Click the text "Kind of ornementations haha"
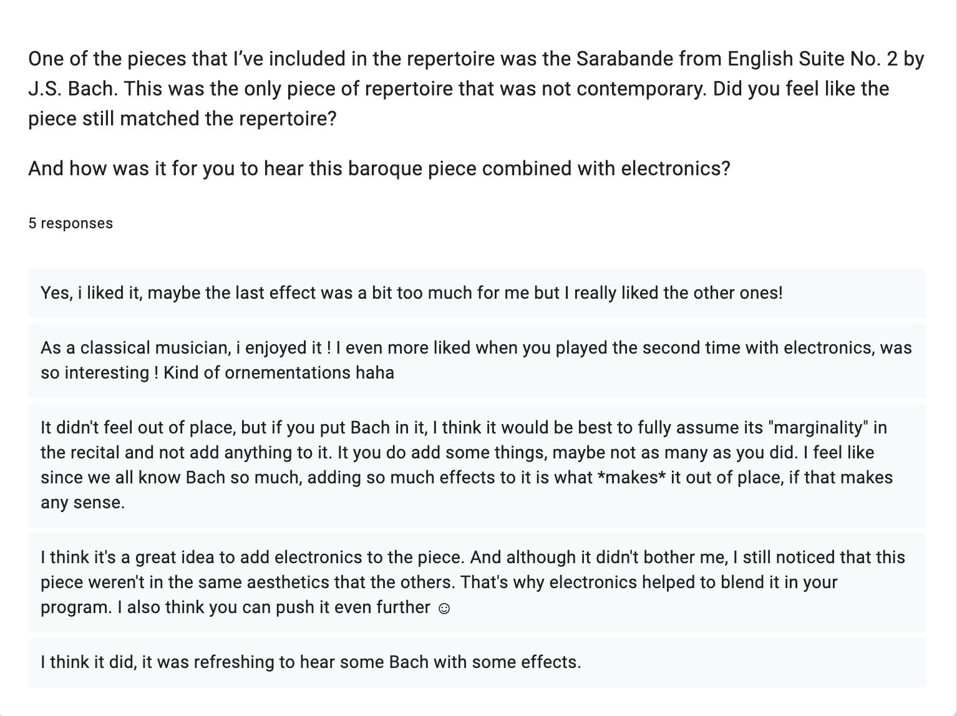 click(x=279, y=373)
